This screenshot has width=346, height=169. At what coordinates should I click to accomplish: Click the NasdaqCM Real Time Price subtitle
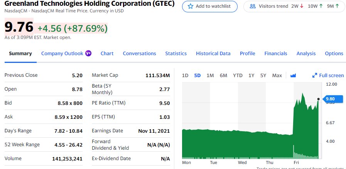64,11
